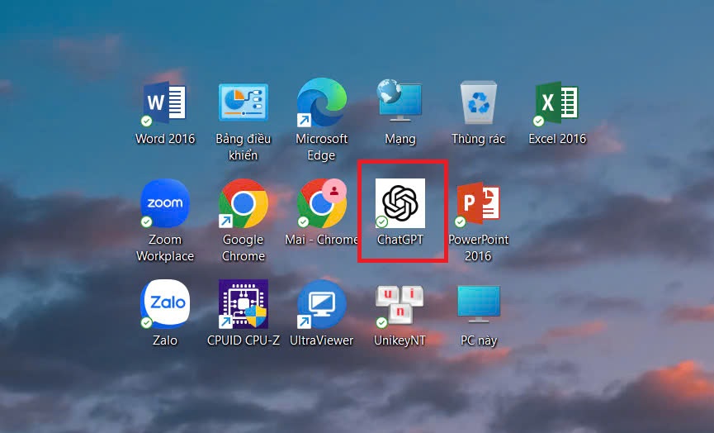
Task: Click the "Zalo" label text
Action: (165, 340)
